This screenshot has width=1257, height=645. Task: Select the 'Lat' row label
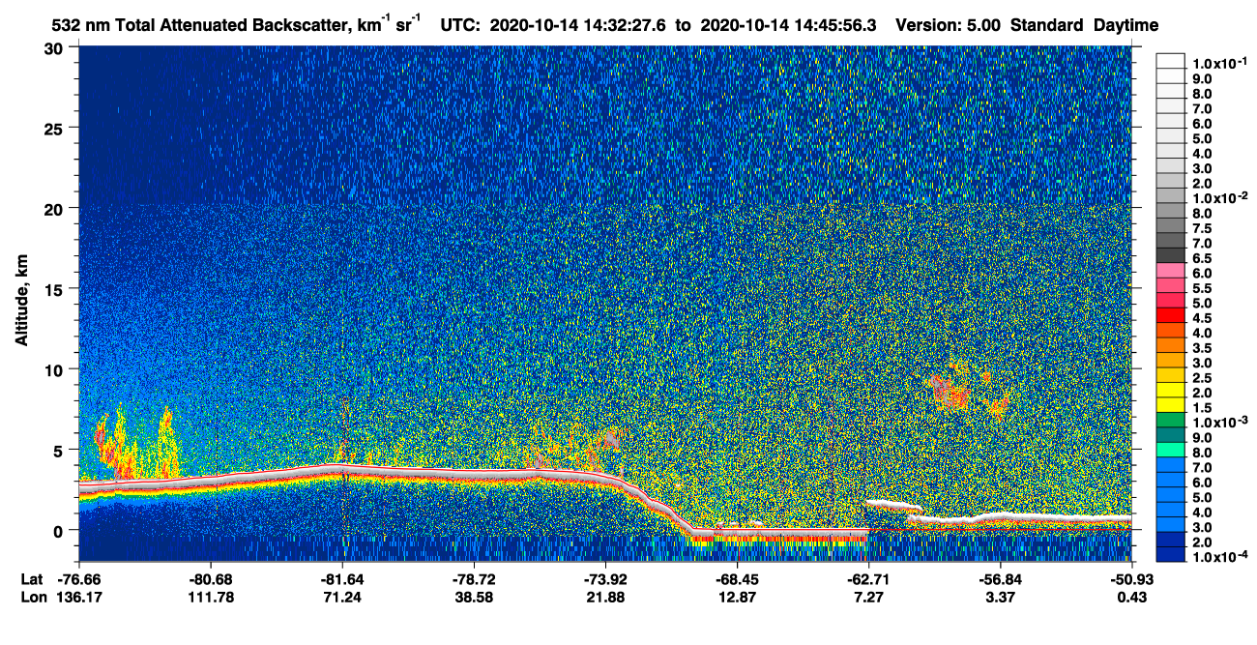coord(32,578)
